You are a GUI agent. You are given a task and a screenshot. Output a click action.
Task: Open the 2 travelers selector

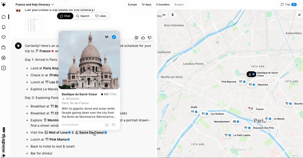[x=163, y=4]
